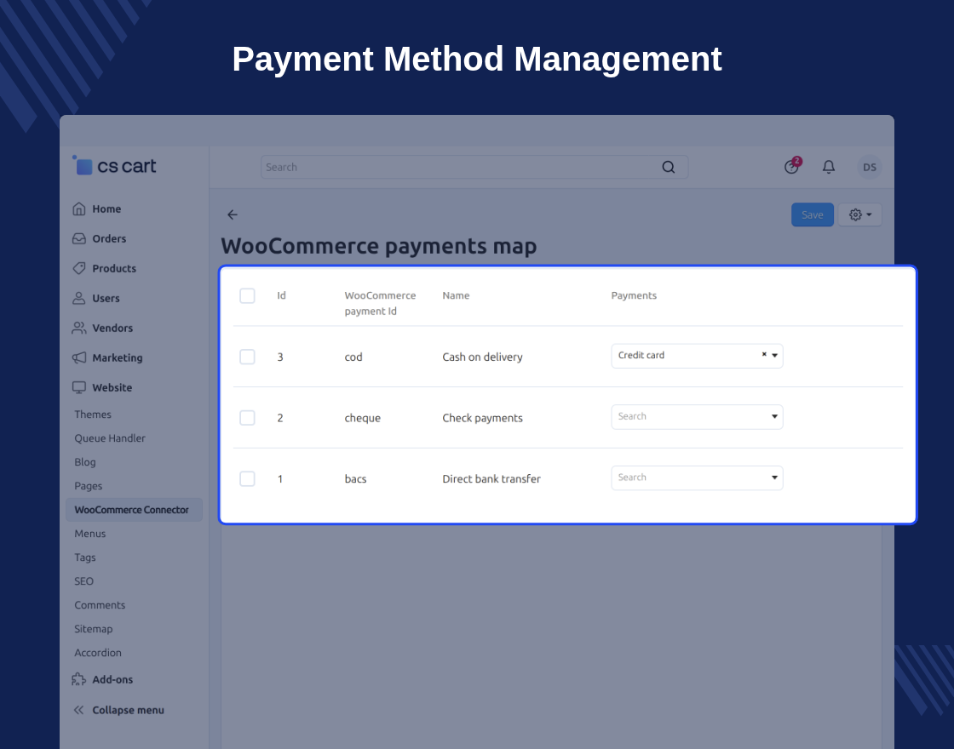Click the Orders inbox icon
The width and height of the screenshot is (954, 749).
point(79,238)
